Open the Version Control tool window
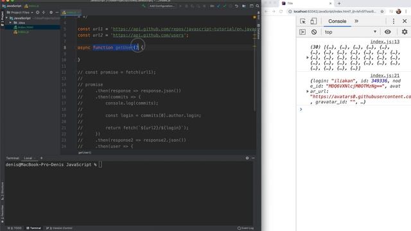411x231 pixels. pos(60,228)
